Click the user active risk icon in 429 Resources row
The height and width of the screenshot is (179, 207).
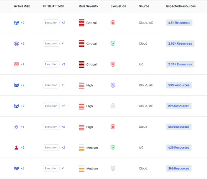click(17, 148)
